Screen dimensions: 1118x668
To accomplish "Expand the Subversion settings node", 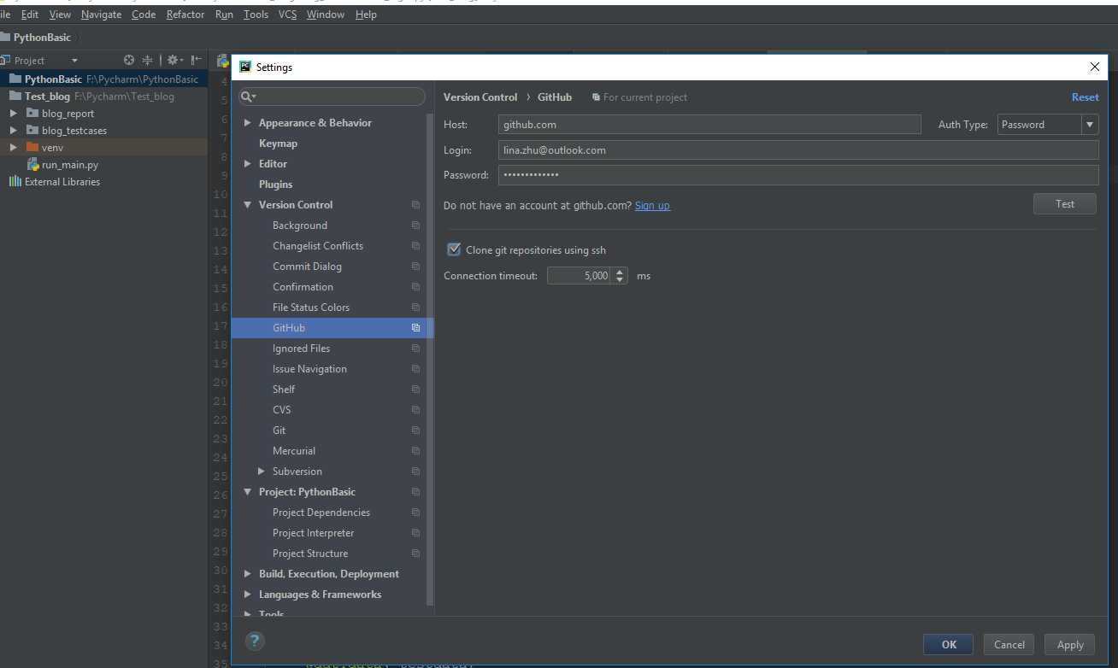I will 262,472.
